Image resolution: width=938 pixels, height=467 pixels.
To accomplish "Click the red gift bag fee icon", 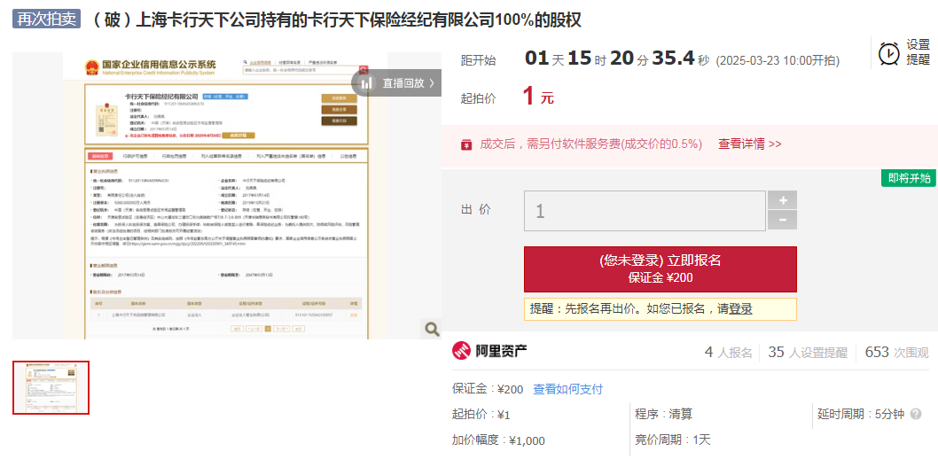I will (466, 144).
